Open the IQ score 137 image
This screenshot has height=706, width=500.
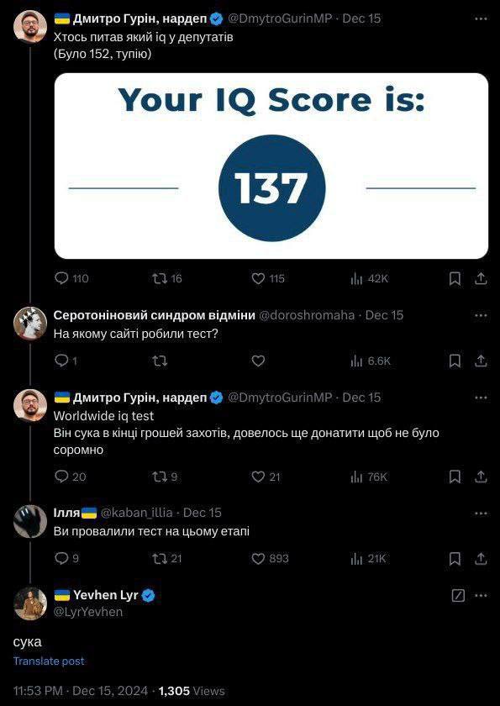click(x=271, y=166)
